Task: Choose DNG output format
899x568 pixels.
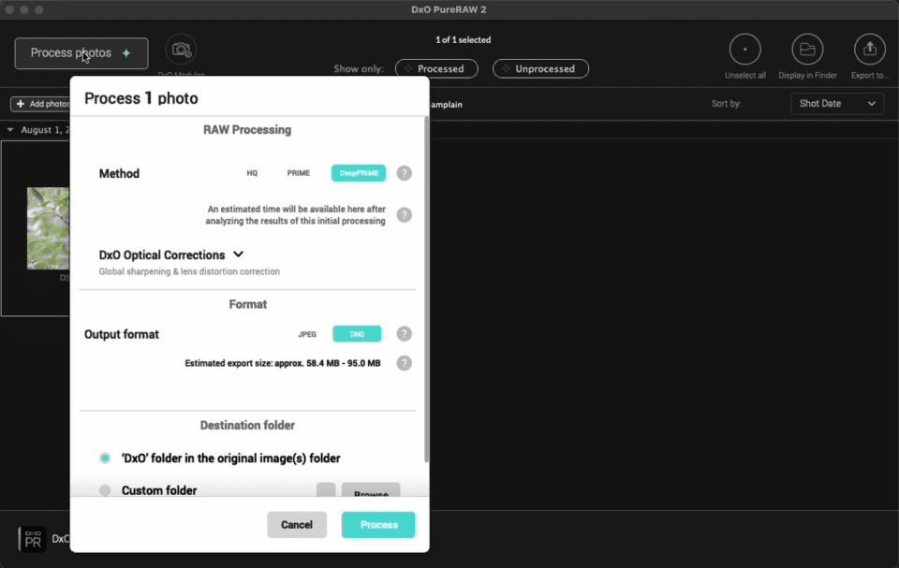Action: tap(357, 334)
